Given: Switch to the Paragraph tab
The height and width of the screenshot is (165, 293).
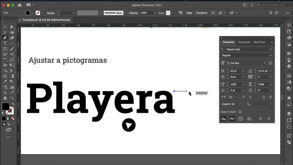Looking at the screenshot, I should 244,42.
